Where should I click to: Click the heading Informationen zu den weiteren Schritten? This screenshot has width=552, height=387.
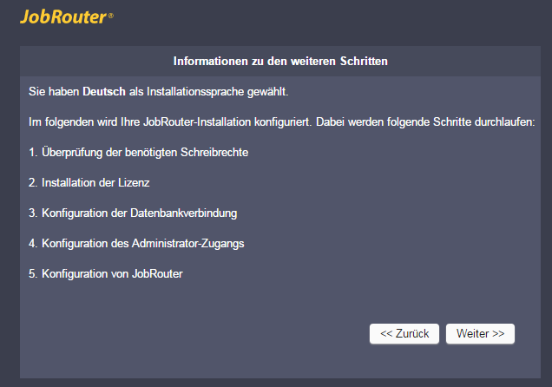[x=279, y=62]
